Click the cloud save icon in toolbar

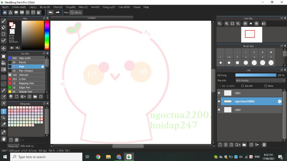click(x=5, y=12)
